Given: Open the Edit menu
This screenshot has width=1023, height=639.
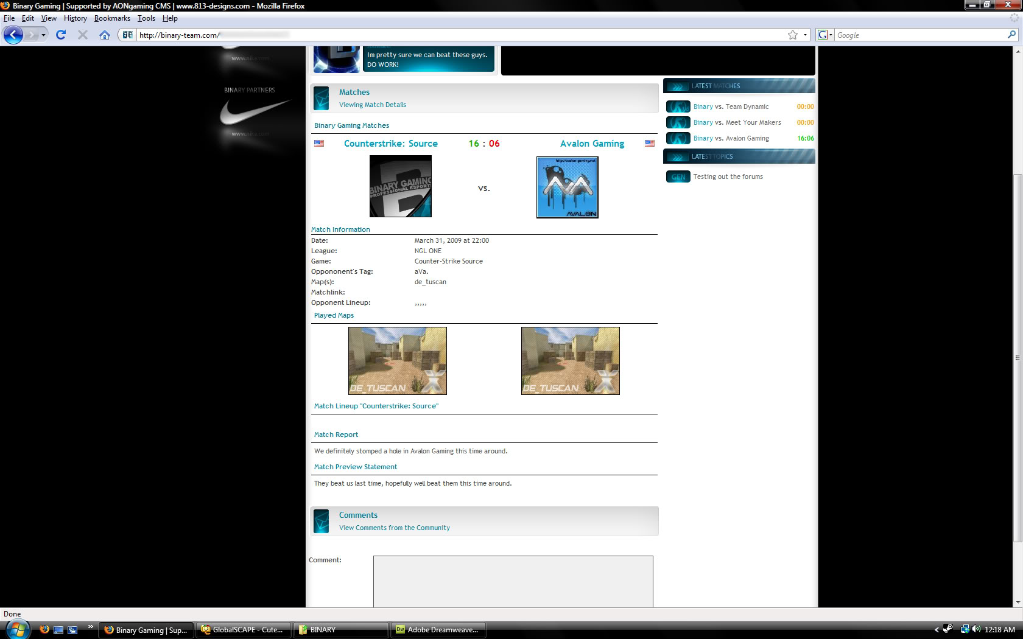Looking at the screenshot, I should (x=28, y=18).
